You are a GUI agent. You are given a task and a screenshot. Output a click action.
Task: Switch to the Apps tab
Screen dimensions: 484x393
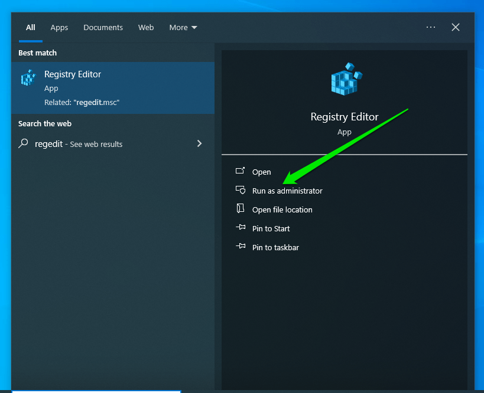pyautogui.click(x=59, y=28)
